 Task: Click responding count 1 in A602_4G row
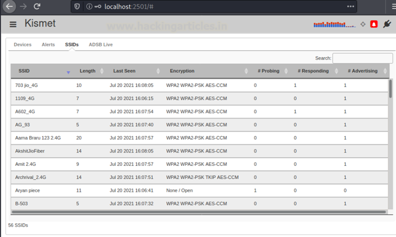click(x=295, y=112)
